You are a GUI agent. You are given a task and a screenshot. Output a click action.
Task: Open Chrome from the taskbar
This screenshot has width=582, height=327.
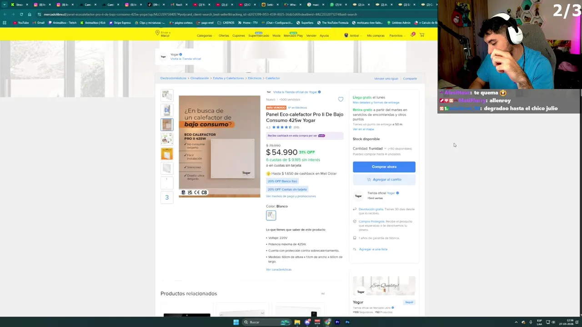tap(327, 322)
